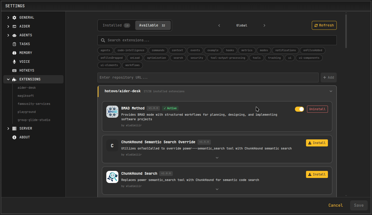Expand the Server settings section
Screen dimensions: 372x215
click(x=8, y=129)
